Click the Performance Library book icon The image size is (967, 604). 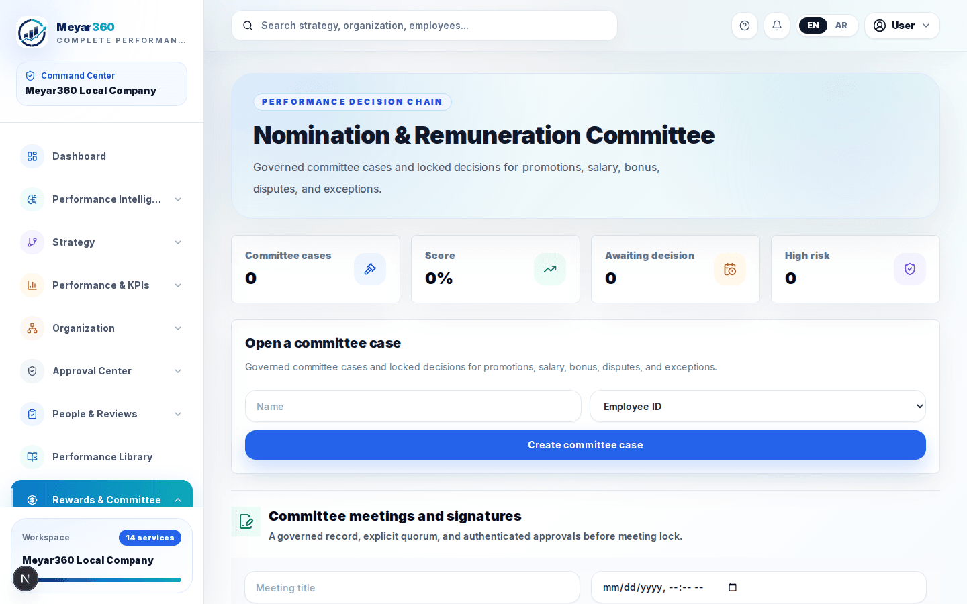coord(32,457)
